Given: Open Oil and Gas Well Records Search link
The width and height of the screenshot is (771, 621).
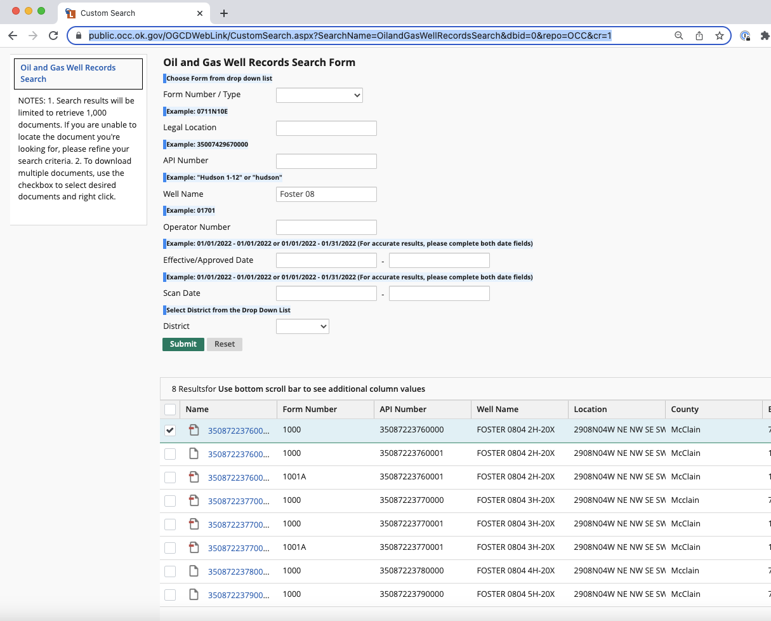Looking at the screenshot, I should (x=68, y=74).
